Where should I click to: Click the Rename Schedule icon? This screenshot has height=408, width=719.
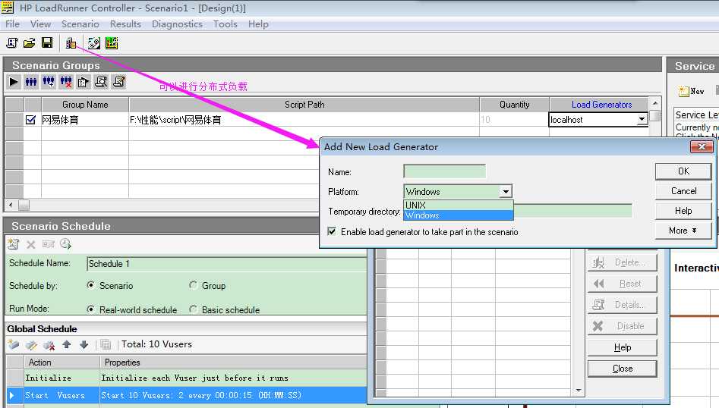(x=48, y=244)
